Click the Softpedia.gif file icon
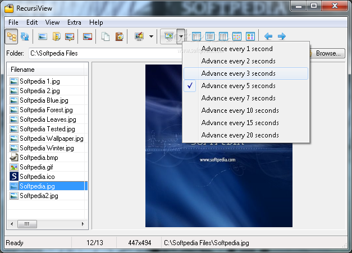This screenshot has width=352, height=253. click(x=14, y=167)
